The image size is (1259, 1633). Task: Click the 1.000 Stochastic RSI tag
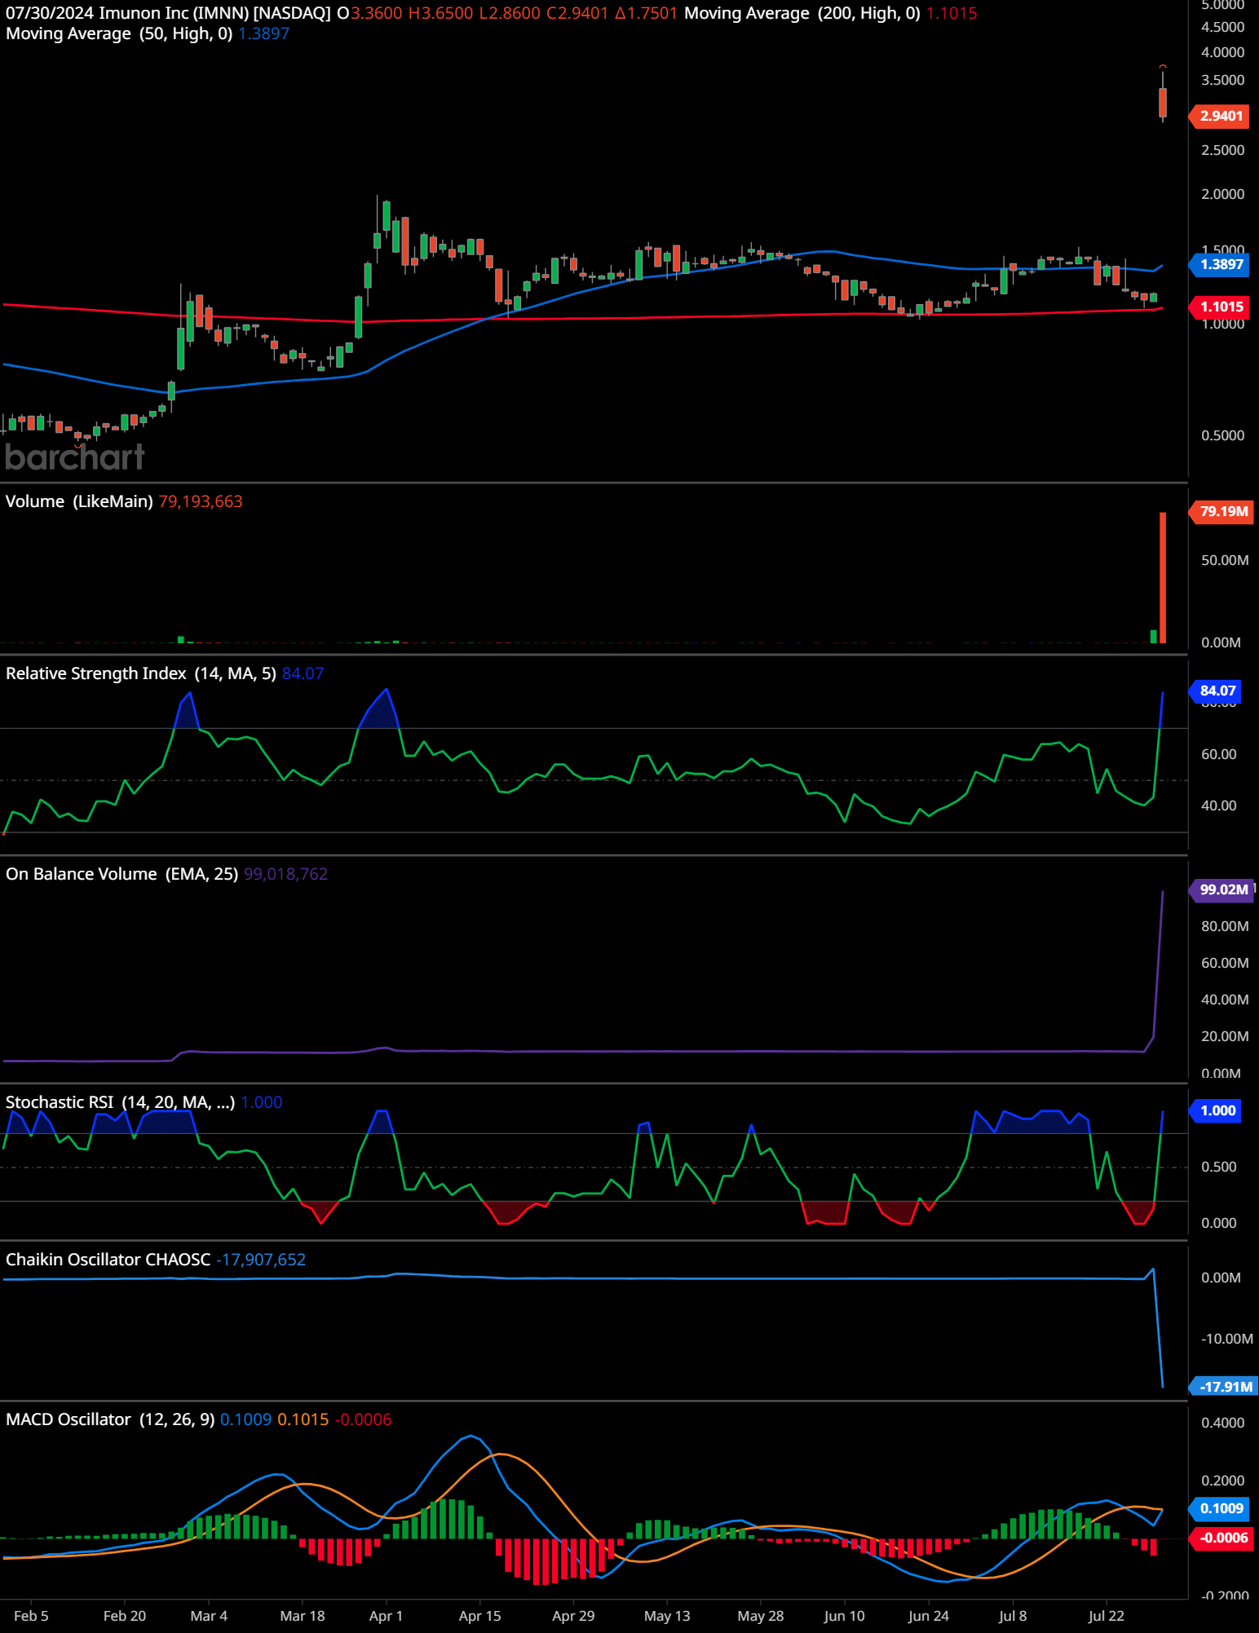[x=1216, y=1110]
